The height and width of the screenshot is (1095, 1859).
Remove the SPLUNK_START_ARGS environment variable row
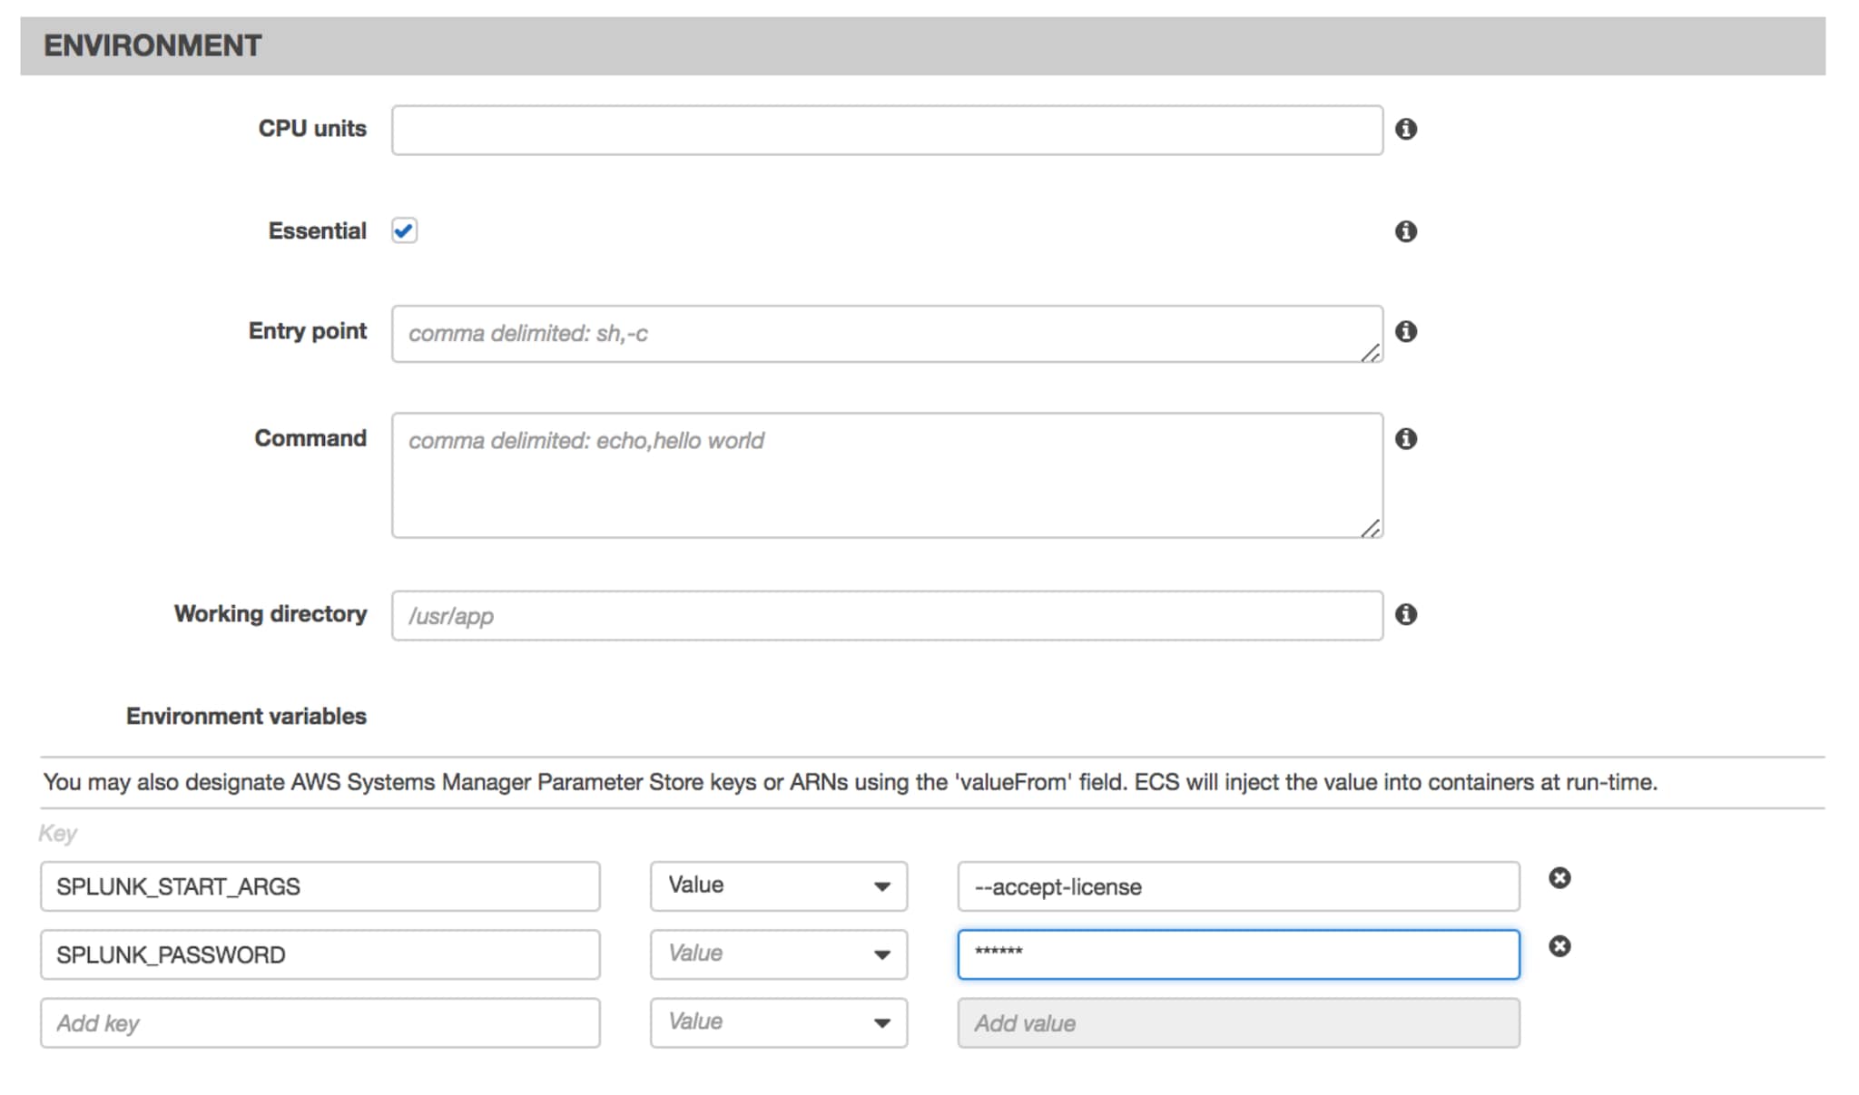click(x=1559, y=877)
